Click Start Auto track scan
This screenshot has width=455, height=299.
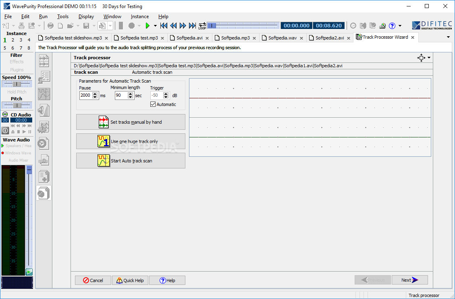click(x=131, y=161)
